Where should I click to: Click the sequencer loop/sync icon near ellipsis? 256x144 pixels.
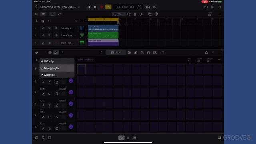point(206,52)
